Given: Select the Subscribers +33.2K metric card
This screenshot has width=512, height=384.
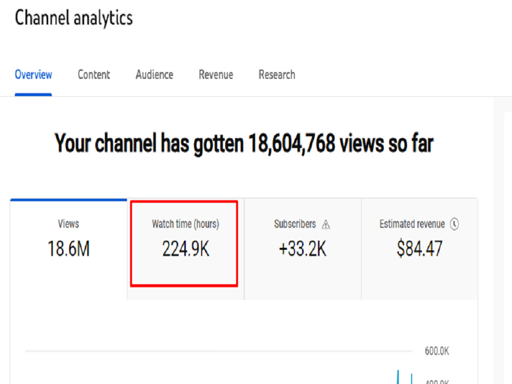Looking at the screenshot, I should pyautogui.click(x=303, y=249).
